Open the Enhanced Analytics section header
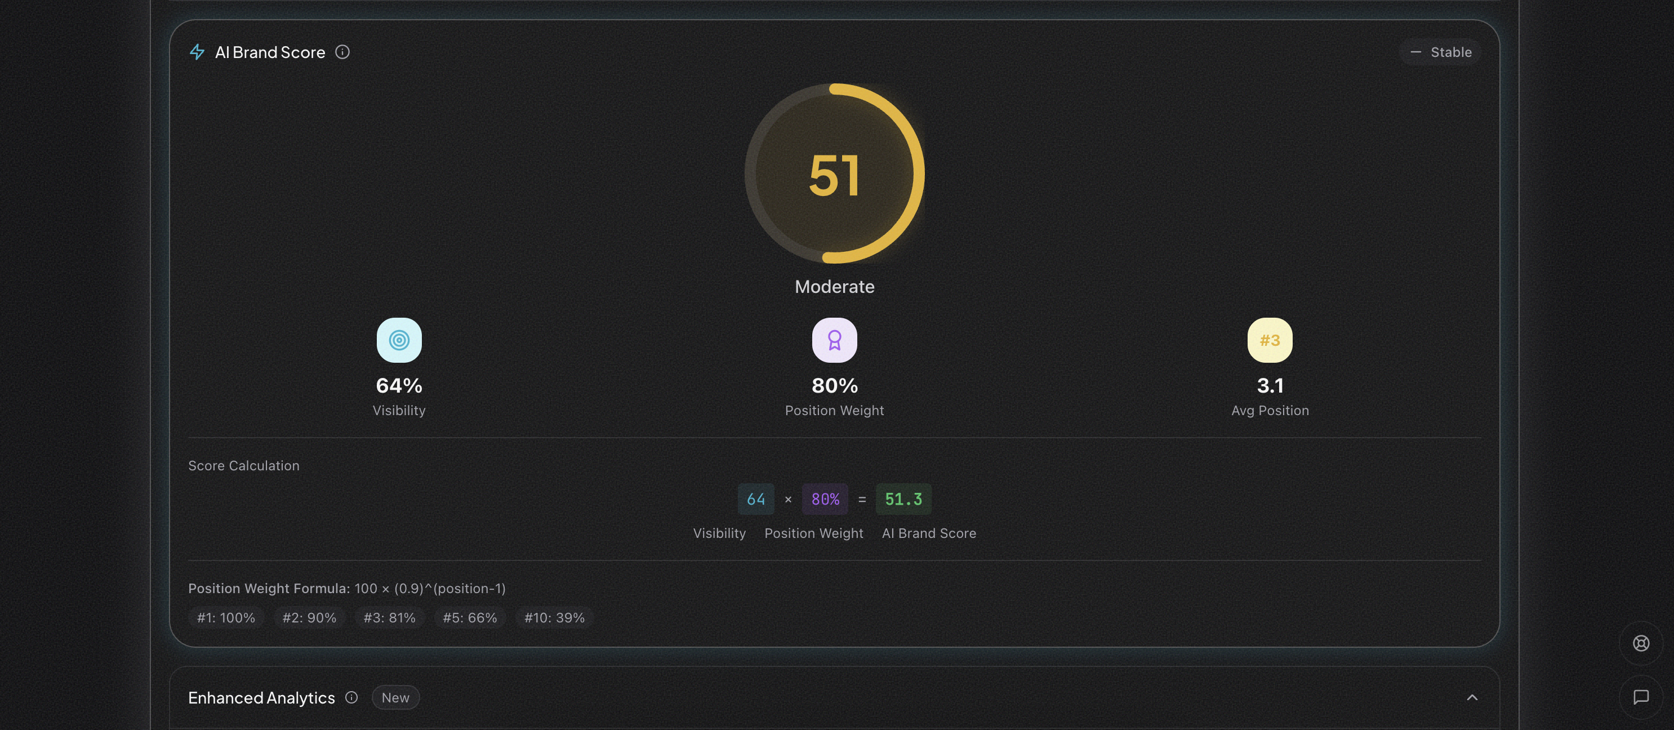The width and height of the screenshot is (1674, 730). point(261,697)
